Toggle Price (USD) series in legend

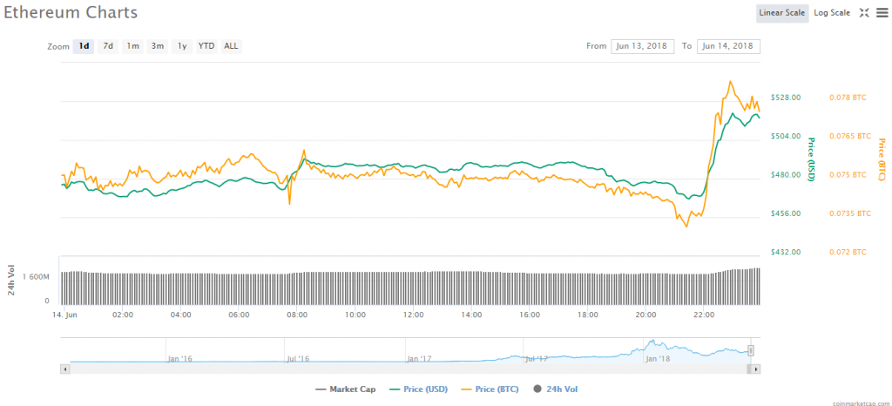coord(419,389)
